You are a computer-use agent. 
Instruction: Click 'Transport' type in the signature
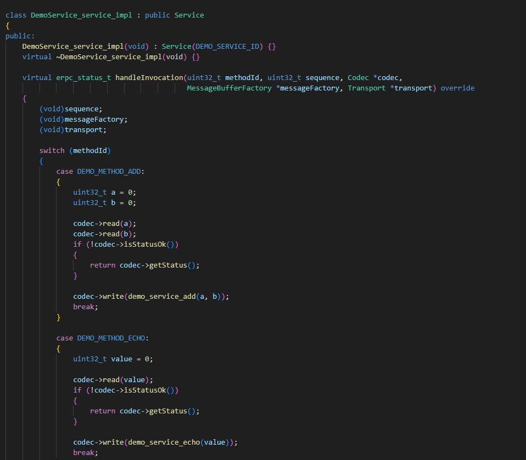point(367,88)
